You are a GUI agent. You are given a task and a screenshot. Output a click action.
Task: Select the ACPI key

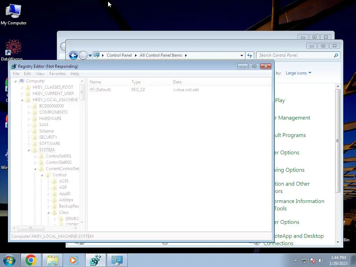click(x=64, y=181)
